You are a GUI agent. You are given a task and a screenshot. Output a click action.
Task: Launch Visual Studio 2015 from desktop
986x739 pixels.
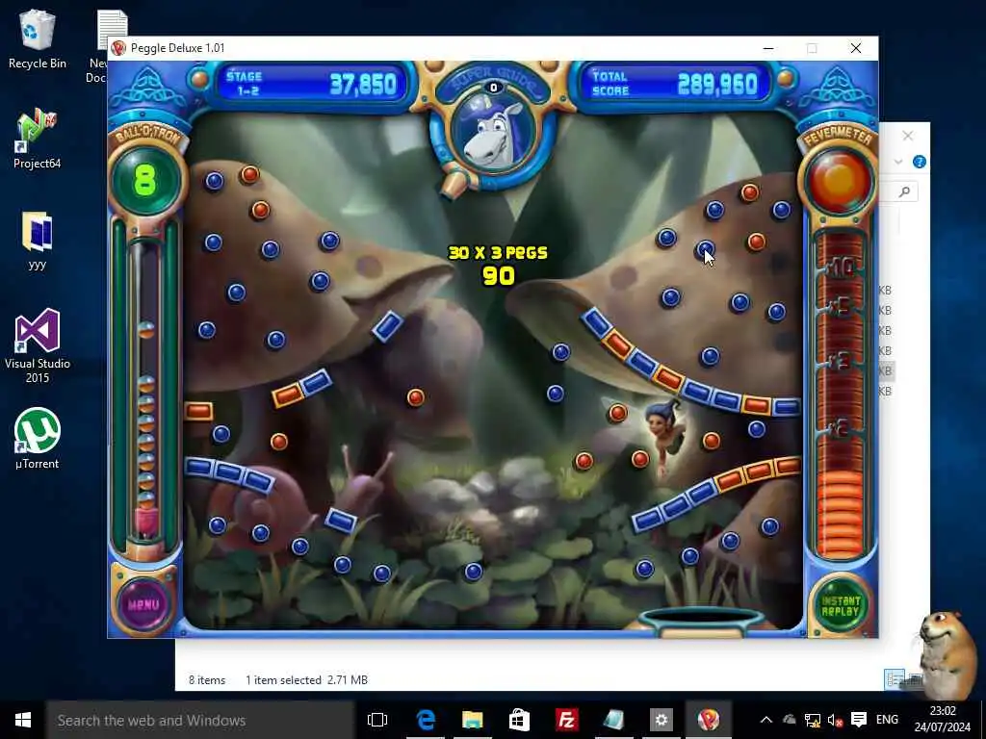38,344
